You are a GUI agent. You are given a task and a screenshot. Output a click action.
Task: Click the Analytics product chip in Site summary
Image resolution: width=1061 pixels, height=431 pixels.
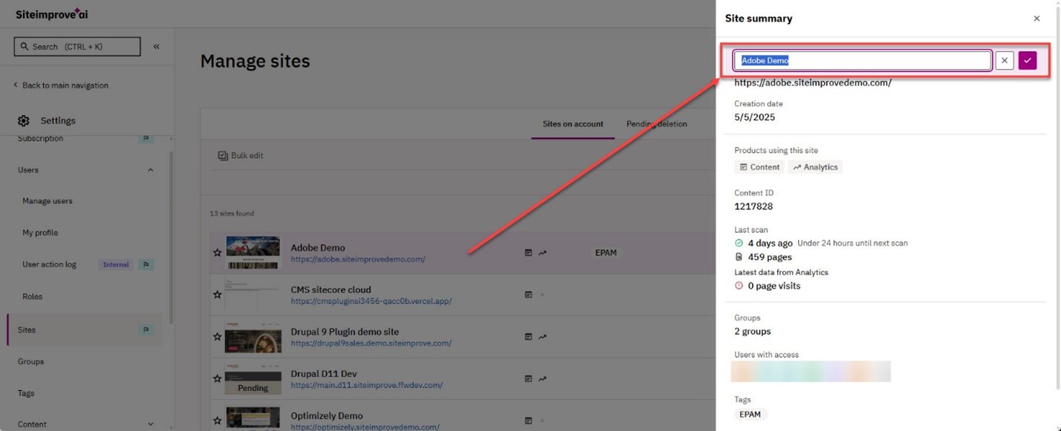coord(815,168)
